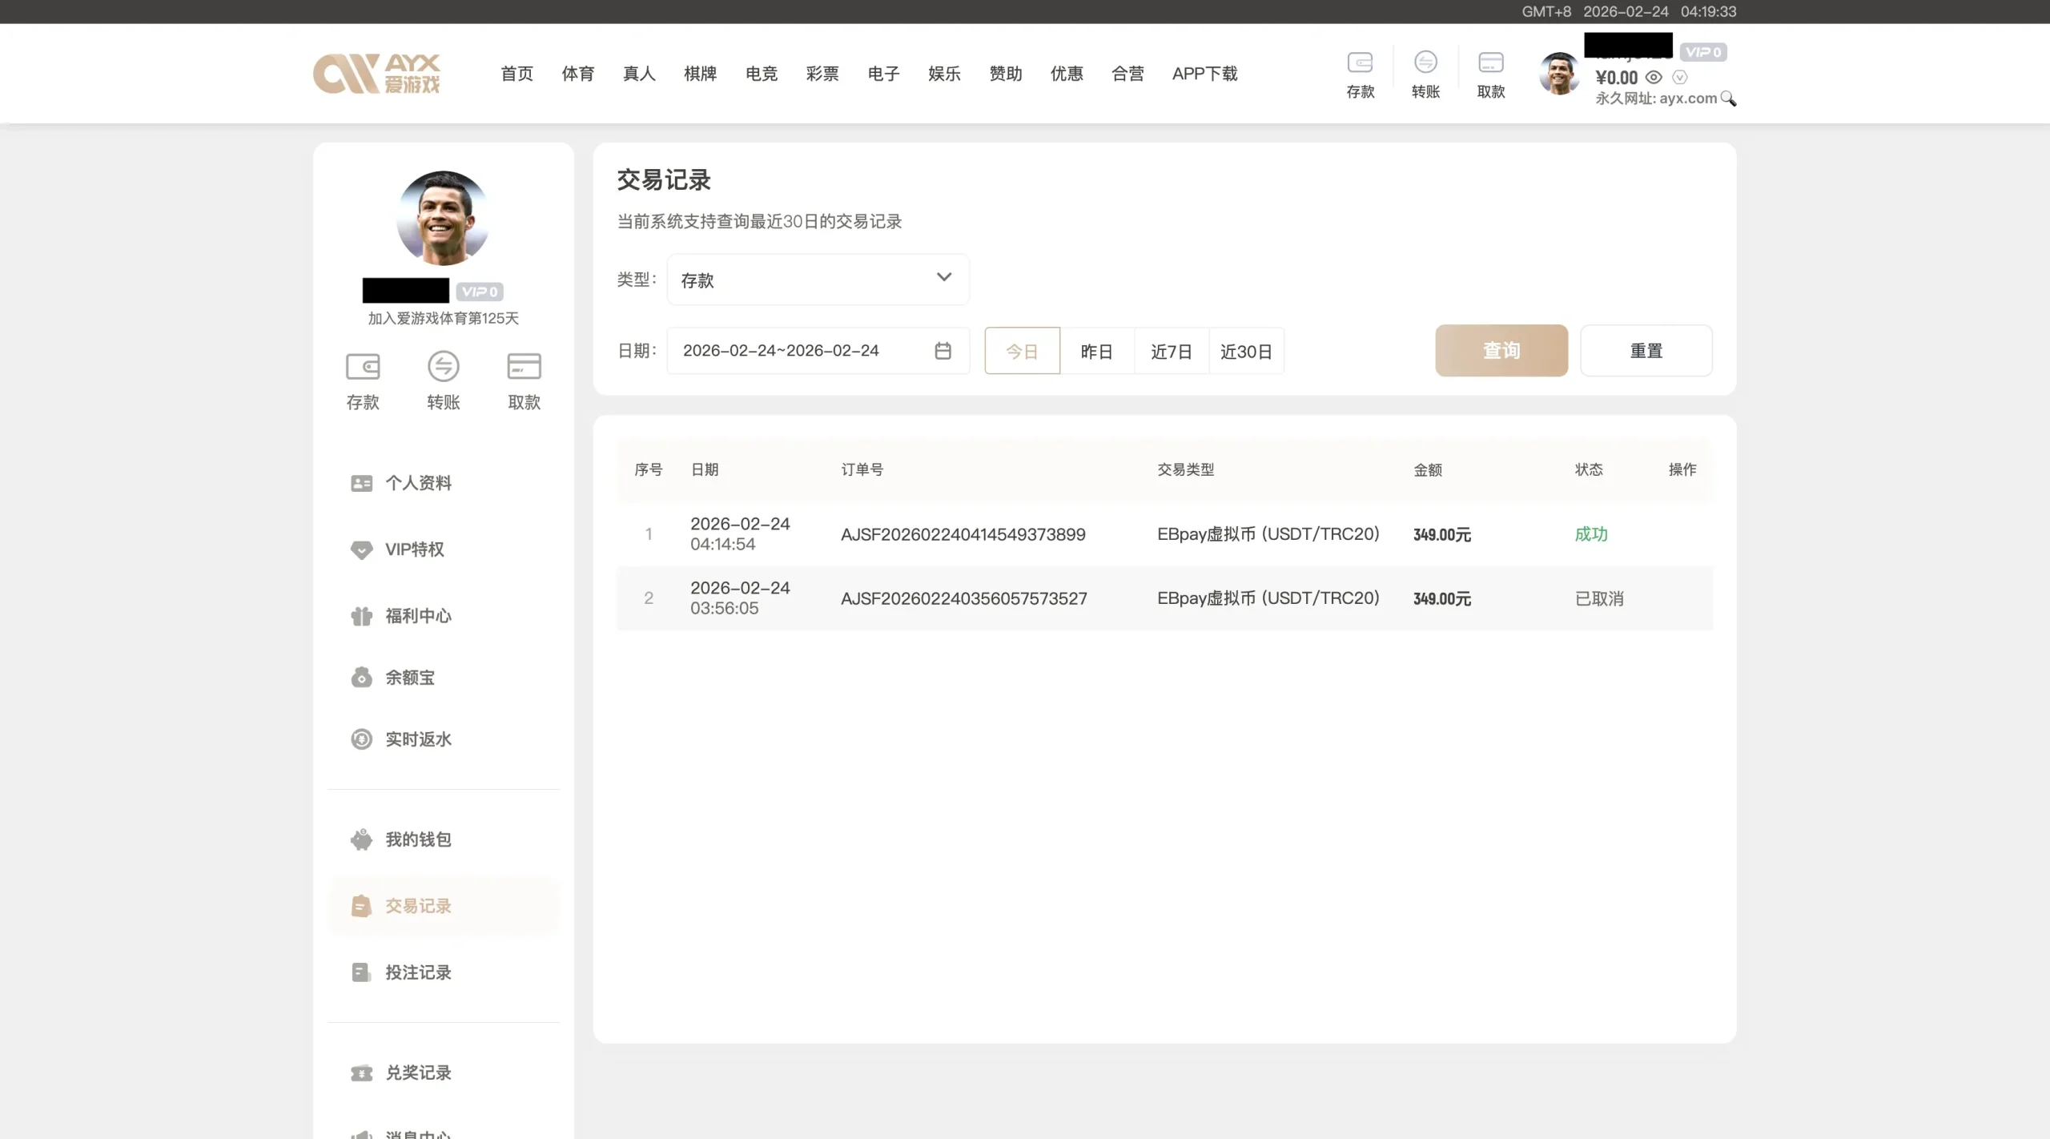
Task: Open VIP特权 diamond menu entry
Action: click(x=414, y=549)
